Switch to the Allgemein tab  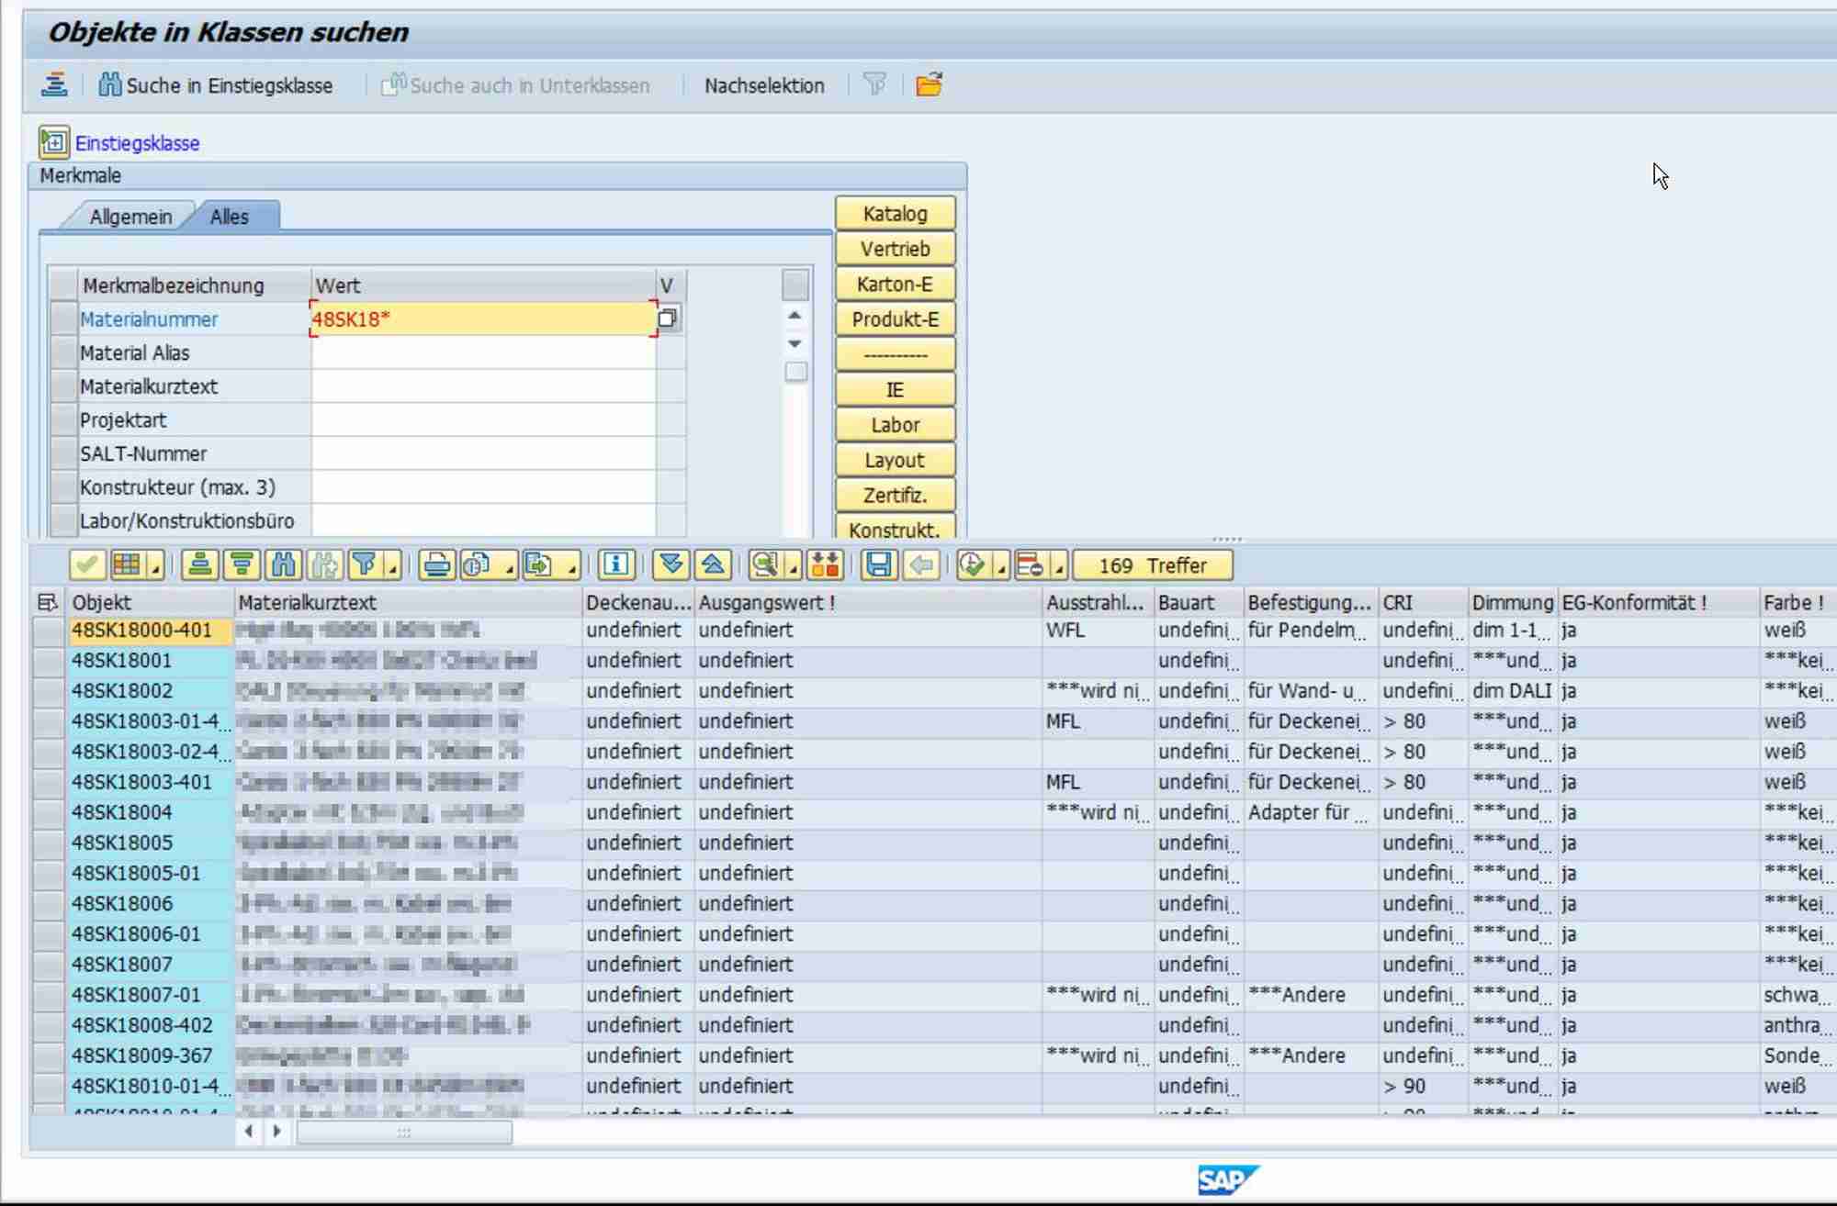coord(130,217)
